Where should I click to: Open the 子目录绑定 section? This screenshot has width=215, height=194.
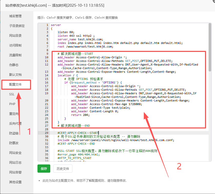pyautogui.click(x=17, y=26)
